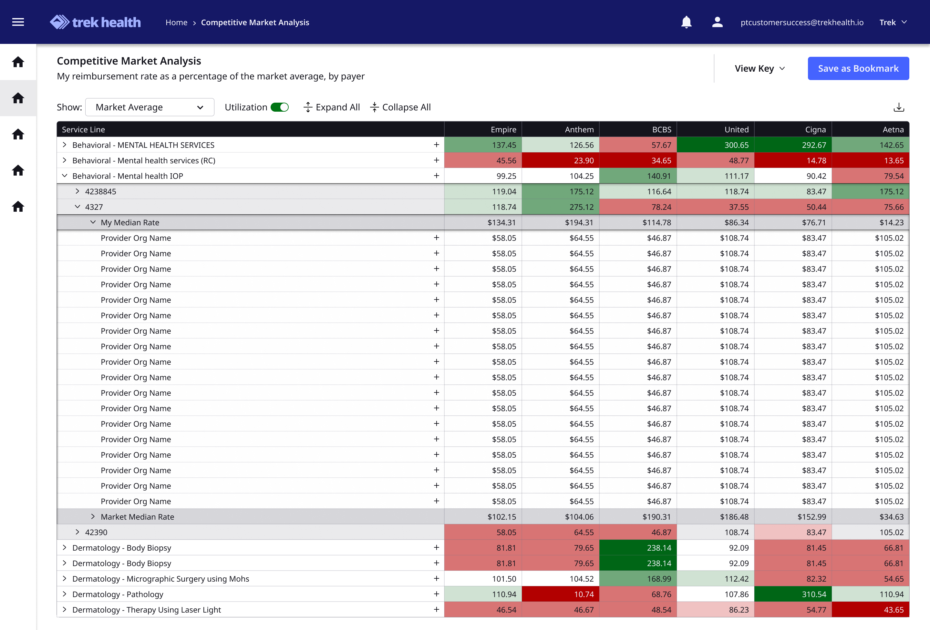Open the hamburger navigation menu
This screenshot has width=930, height=630.
point(18,22)
